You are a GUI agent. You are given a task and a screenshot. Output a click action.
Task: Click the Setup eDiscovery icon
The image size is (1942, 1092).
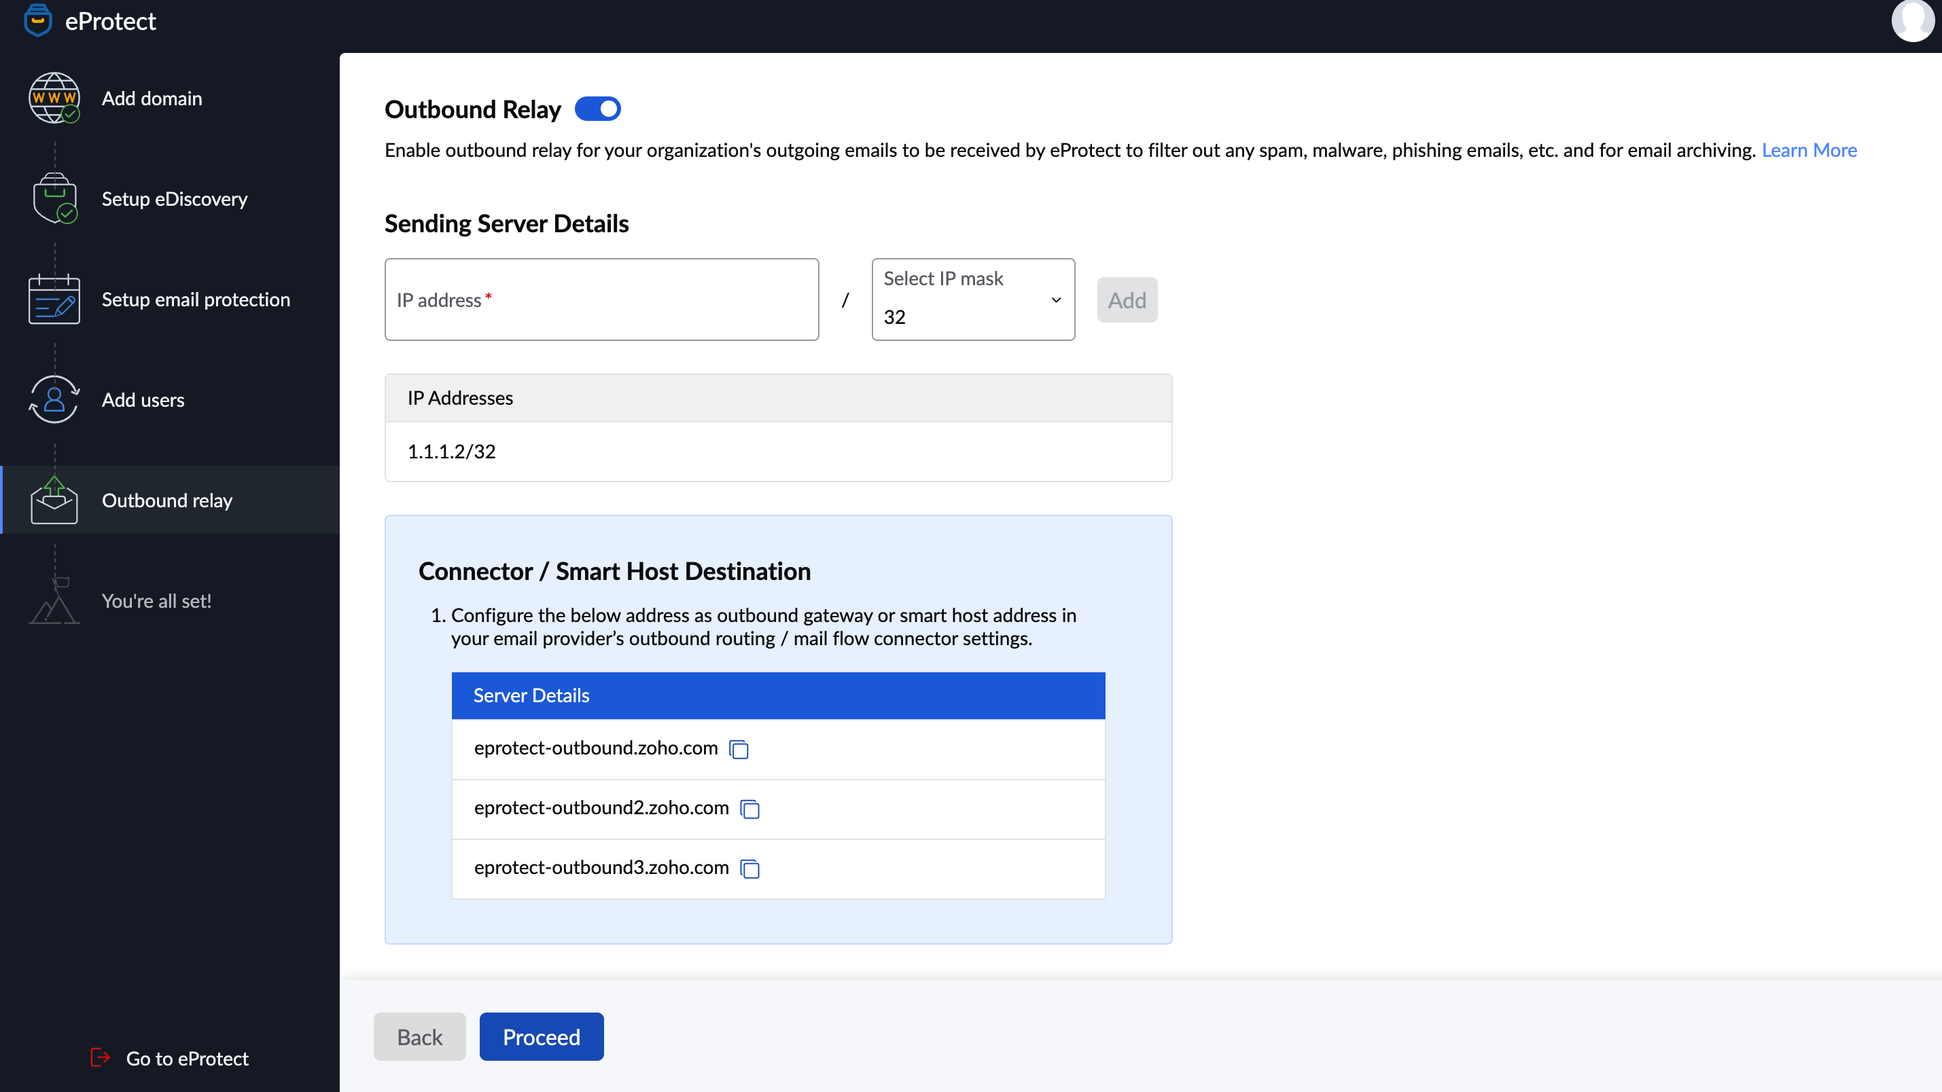coord(54,199)
